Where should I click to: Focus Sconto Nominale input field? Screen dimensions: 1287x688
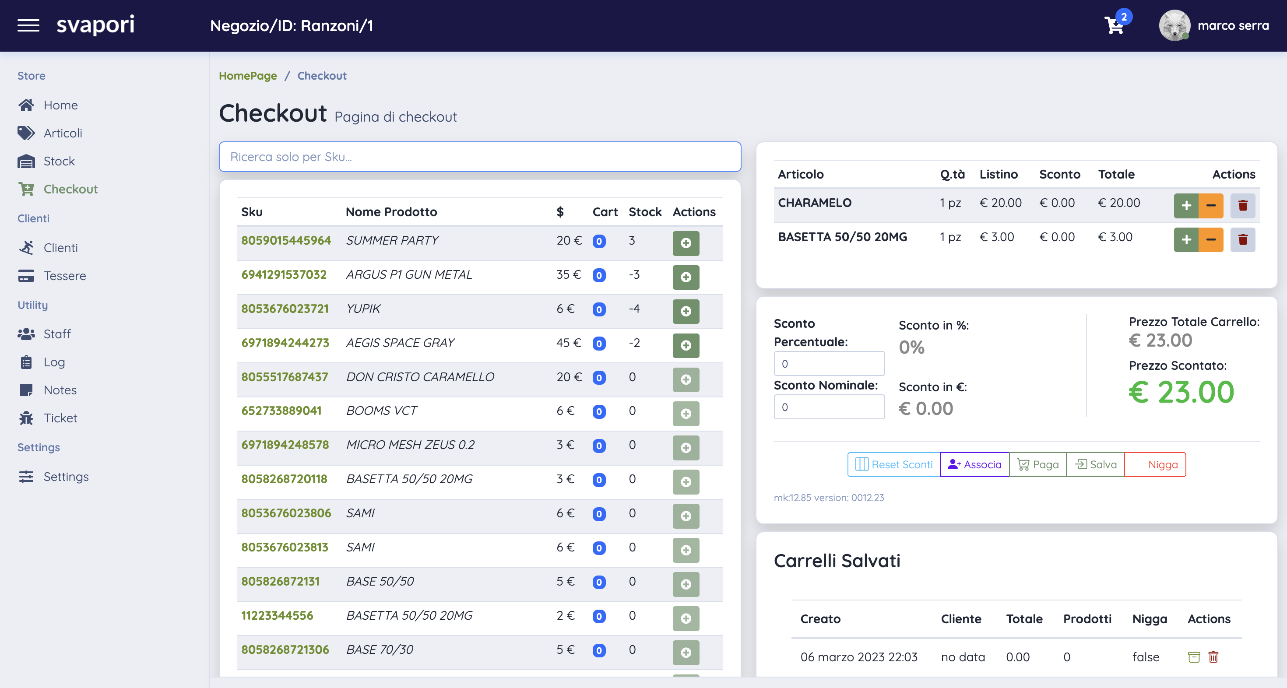click(x=829, y=407)
